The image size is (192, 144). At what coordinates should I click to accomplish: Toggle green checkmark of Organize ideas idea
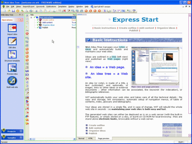pyautogui.click(x=38, y=25)
